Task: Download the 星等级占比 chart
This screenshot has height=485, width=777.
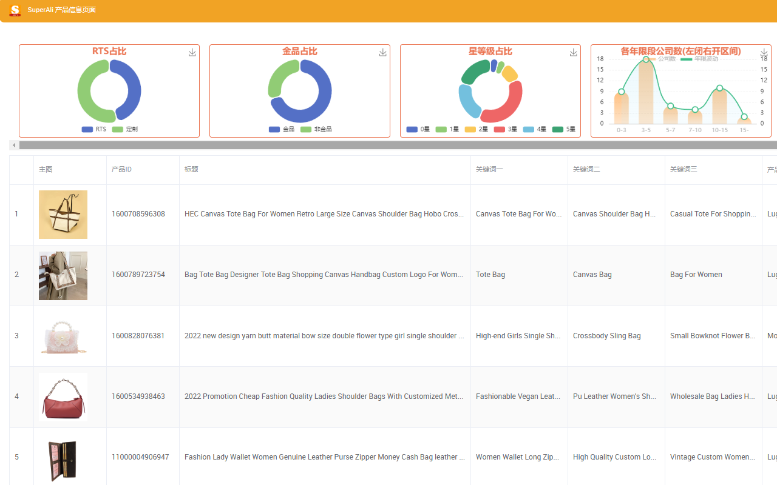Action: point(574,53)
